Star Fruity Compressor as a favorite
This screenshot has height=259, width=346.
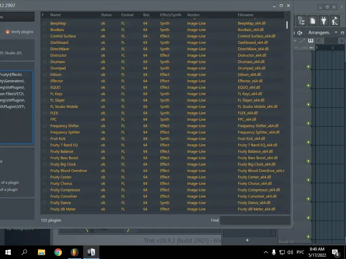tap(44, 190)
